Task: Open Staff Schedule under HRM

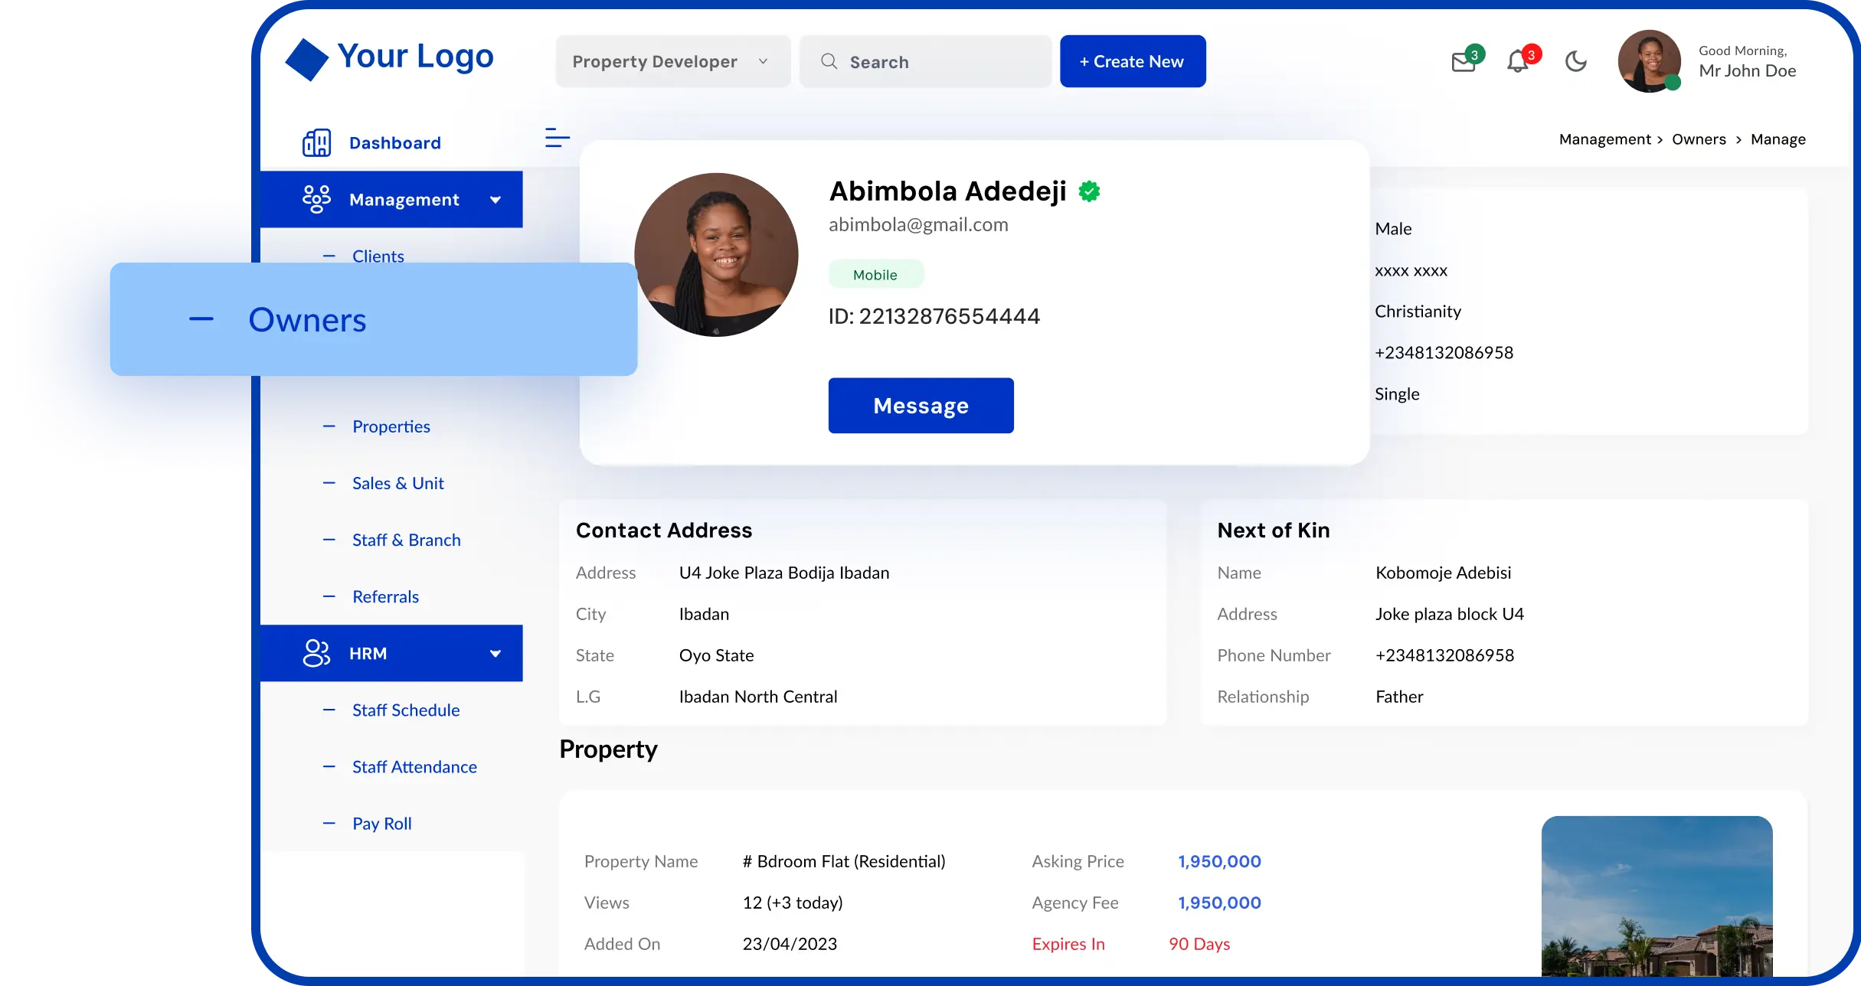Action: pos(406,710)
